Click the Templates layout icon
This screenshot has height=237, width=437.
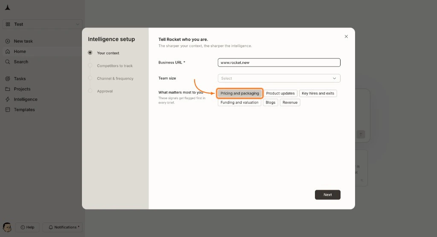pos(8,110)
